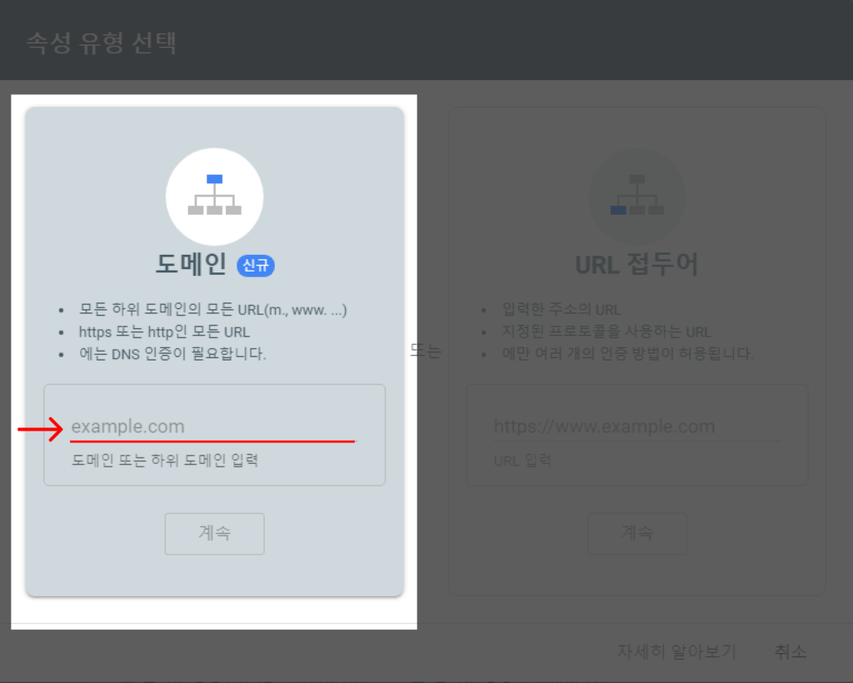Click the blue node in the Domain diagram icon
Screen dimensions: 853x683
[x=214, y=177]
